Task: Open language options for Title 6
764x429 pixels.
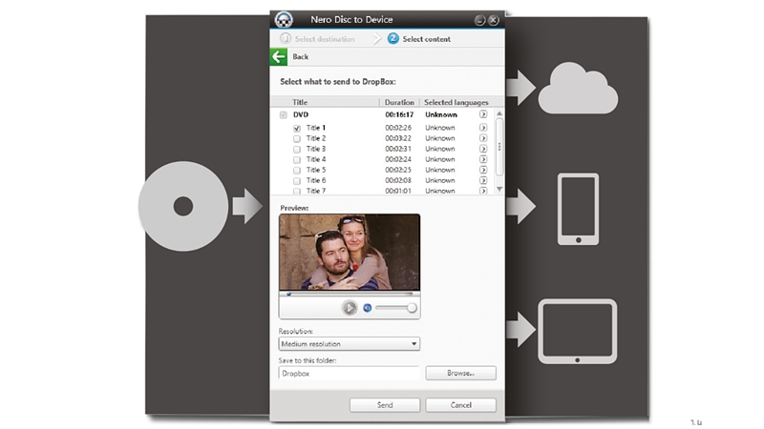Action: click(483, 180)
